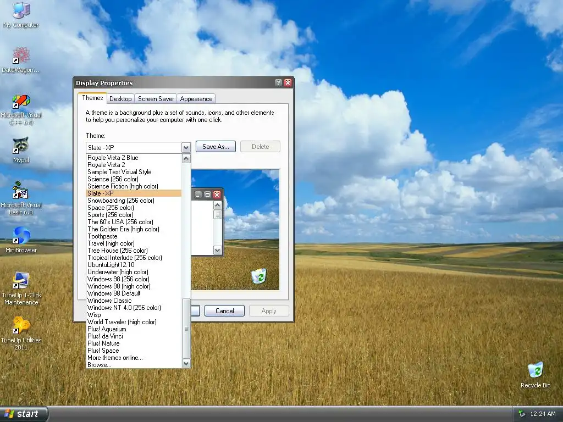Image resolution: width=563 pixels, height=422 pixels.
Task: Select Science Fiction (high color) theme
Action: [x=134, y=186]
